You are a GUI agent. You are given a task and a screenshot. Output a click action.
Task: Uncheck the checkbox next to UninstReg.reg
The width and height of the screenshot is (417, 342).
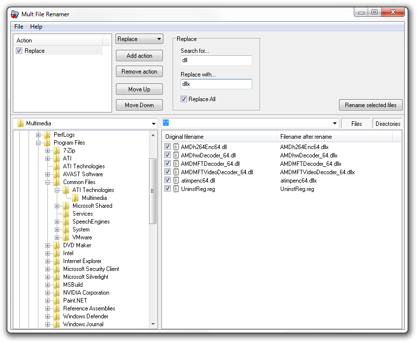point(167,189)
